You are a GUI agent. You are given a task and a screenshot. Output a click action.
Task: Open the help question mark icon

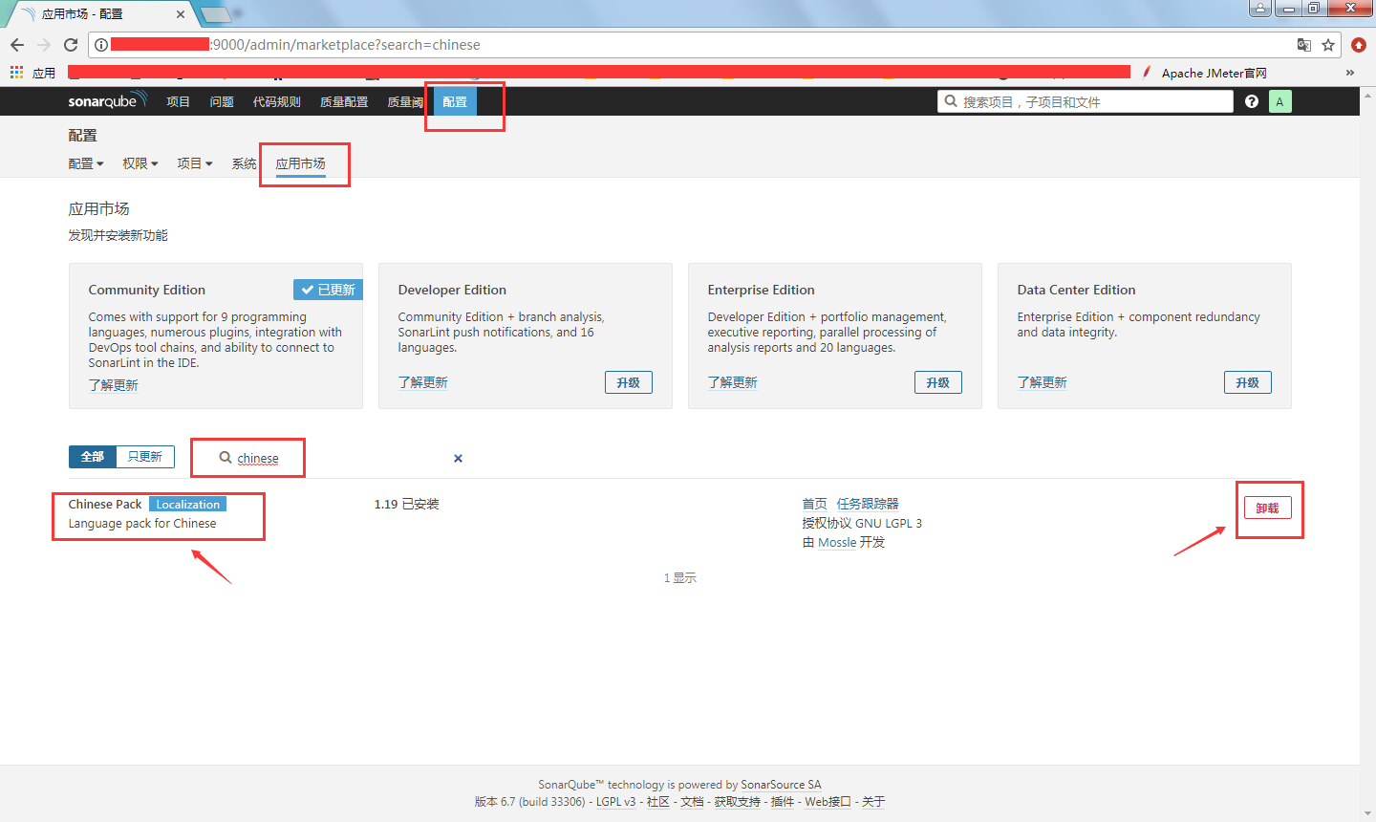(x=1252, y=101)
